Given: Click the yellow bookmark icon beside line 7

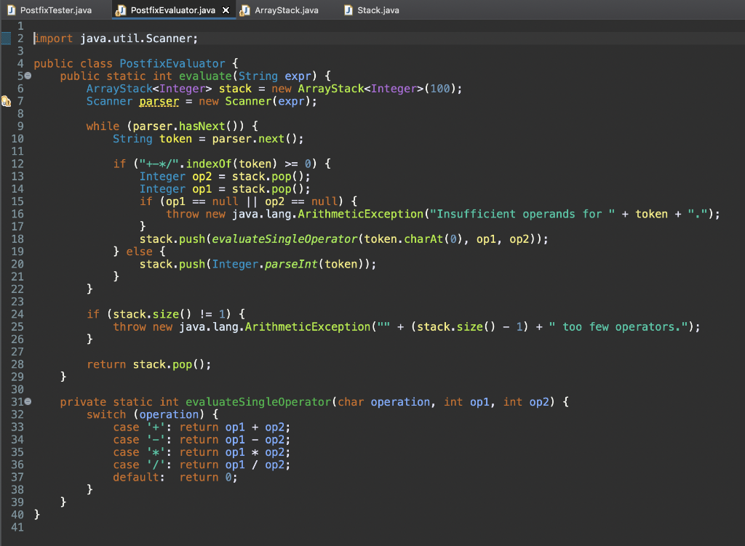Looking at the screenshot, I should pos(6,100).
